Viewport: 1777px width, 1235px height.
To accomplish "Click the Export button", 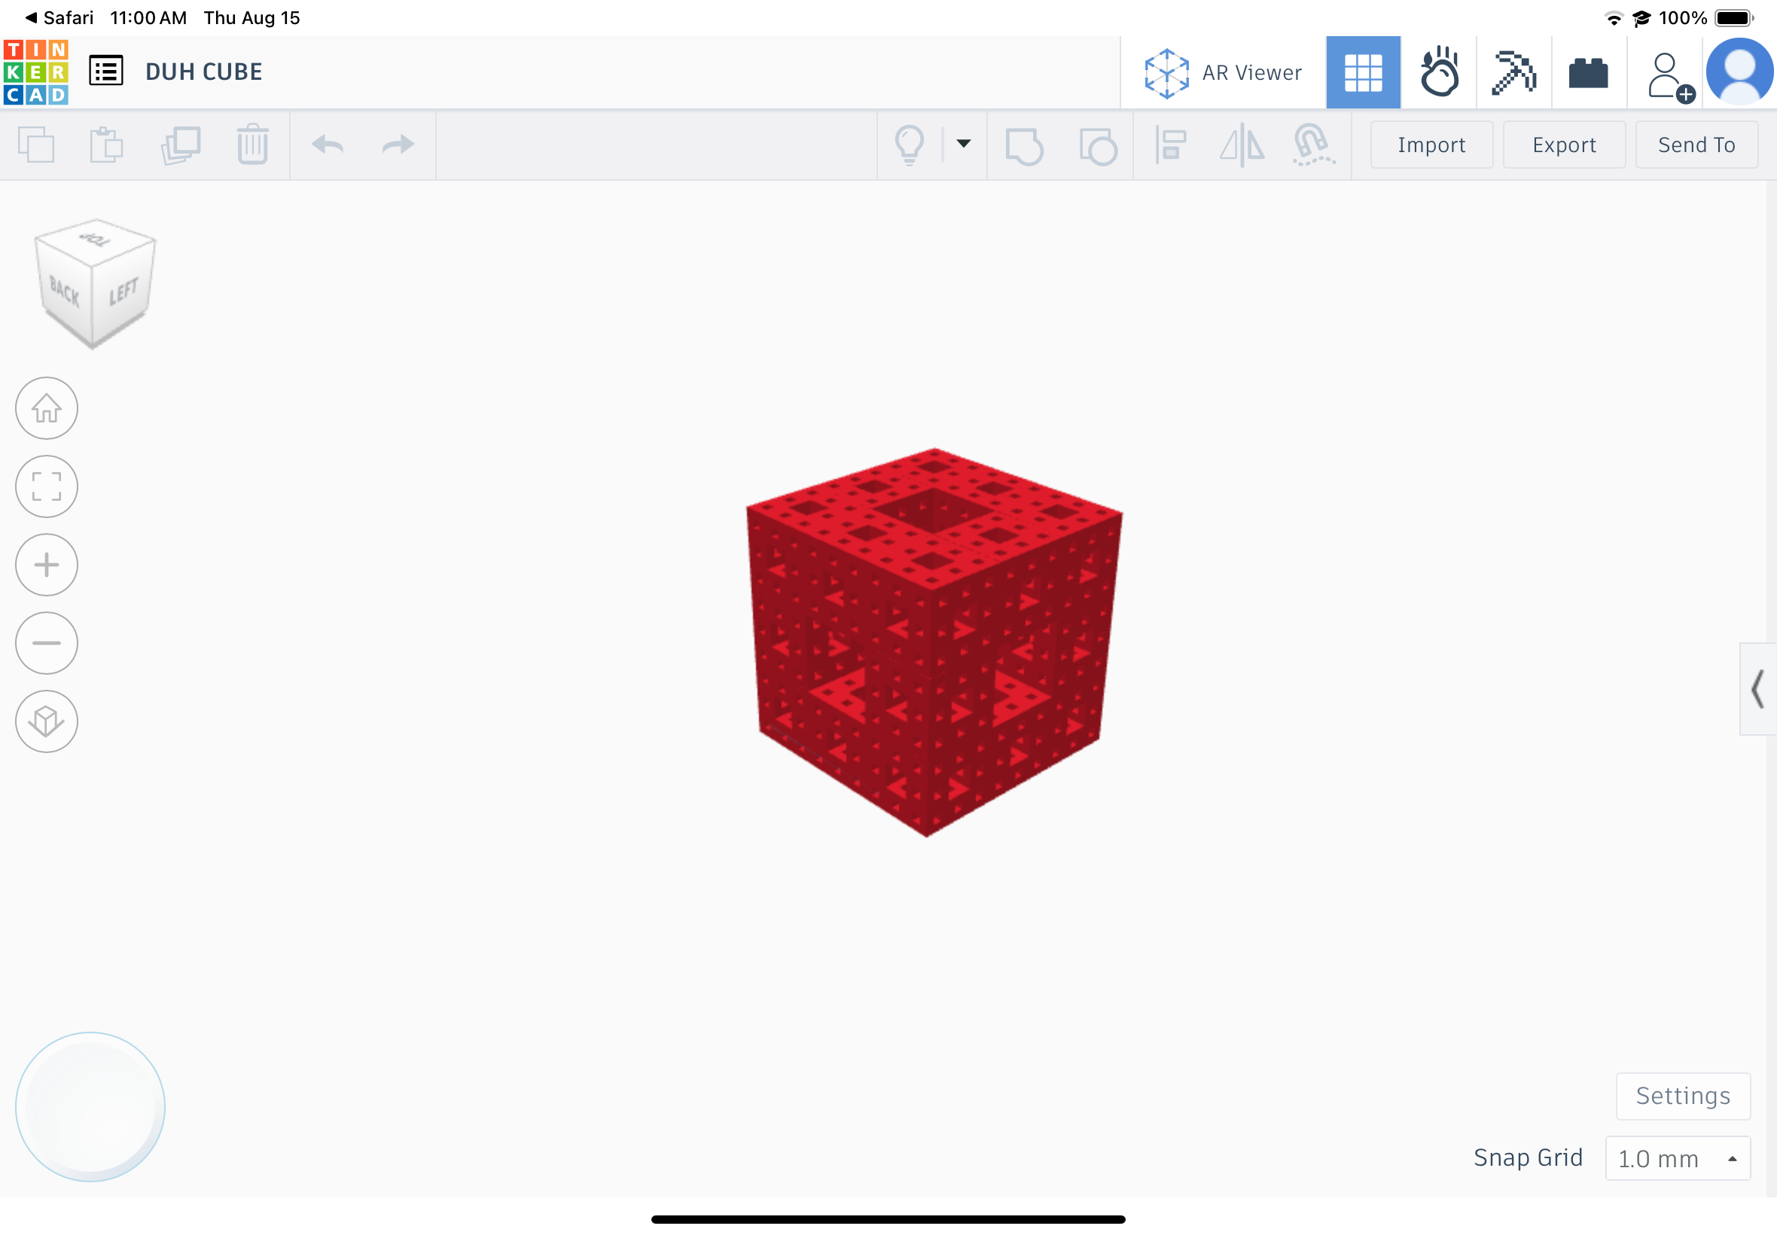I will [1563, 145].
